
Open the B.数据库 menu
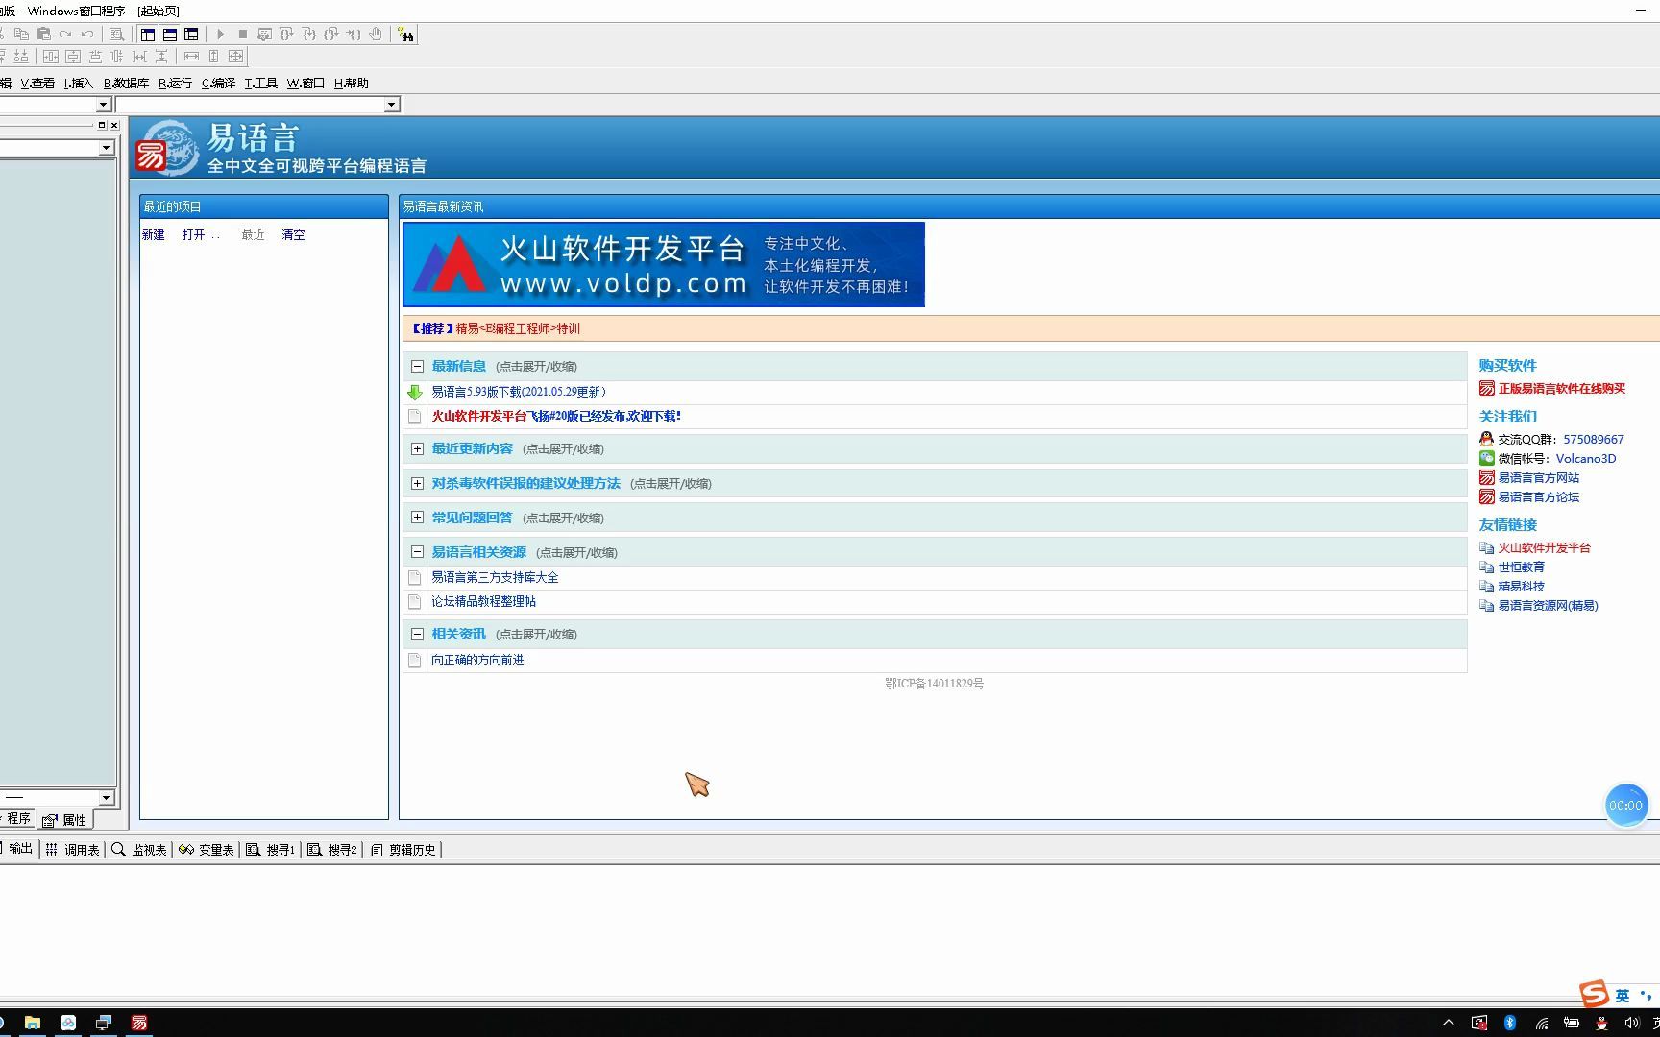[x=126, y=84]
